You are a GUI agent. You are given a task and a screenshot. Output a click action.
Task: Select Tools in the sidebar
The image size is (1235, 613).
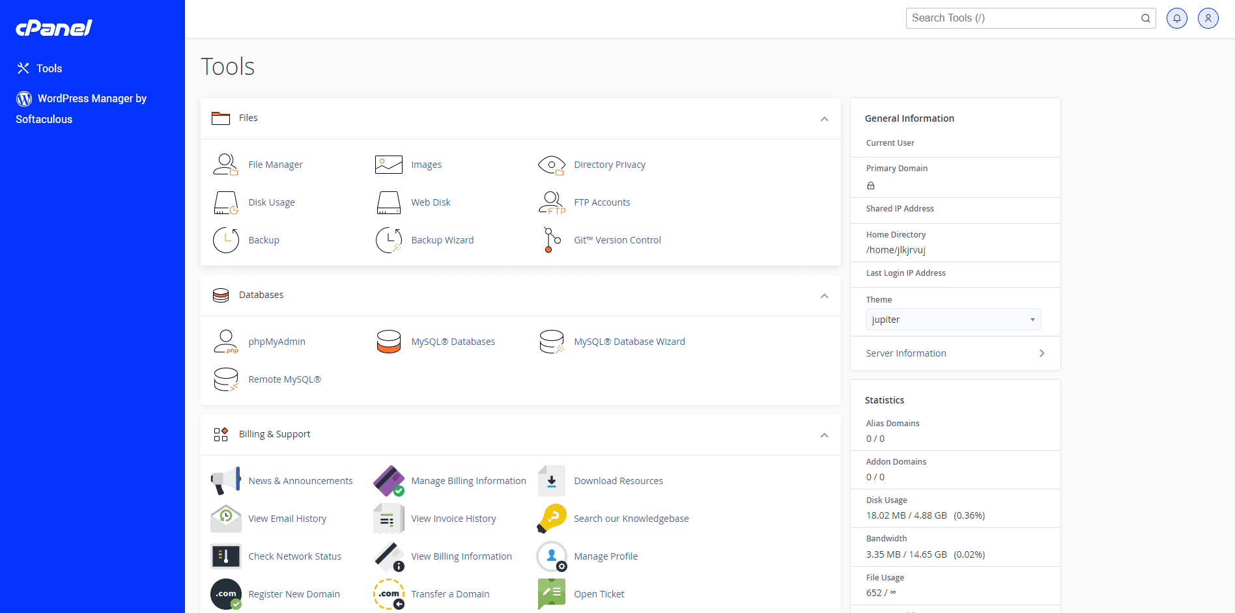pos(50,68)
